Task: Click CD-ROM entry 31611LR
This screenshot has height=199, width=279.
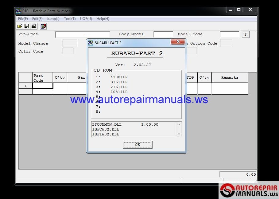Action: 119,82
